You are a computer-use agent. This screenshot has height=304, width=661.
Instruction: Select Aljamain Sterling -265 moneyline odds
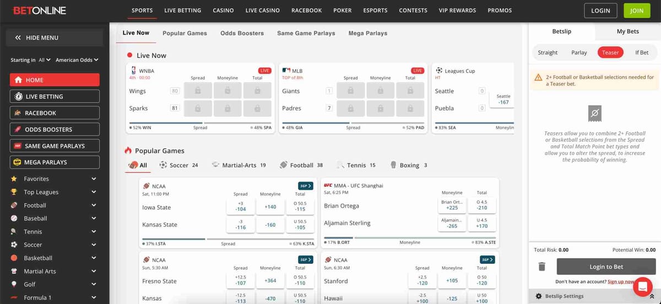pos(452,223)
